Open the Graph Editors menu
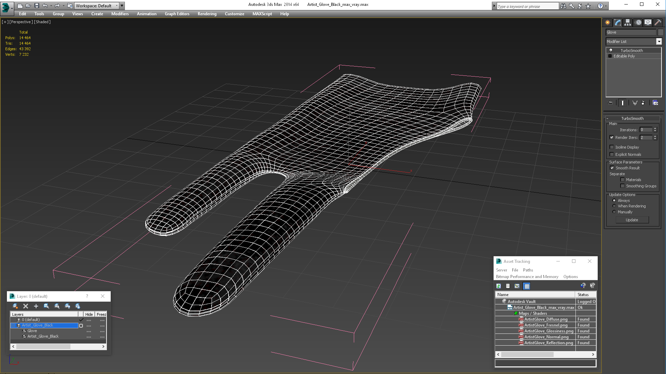Viewport: 666px width, 374px height. 177,14
